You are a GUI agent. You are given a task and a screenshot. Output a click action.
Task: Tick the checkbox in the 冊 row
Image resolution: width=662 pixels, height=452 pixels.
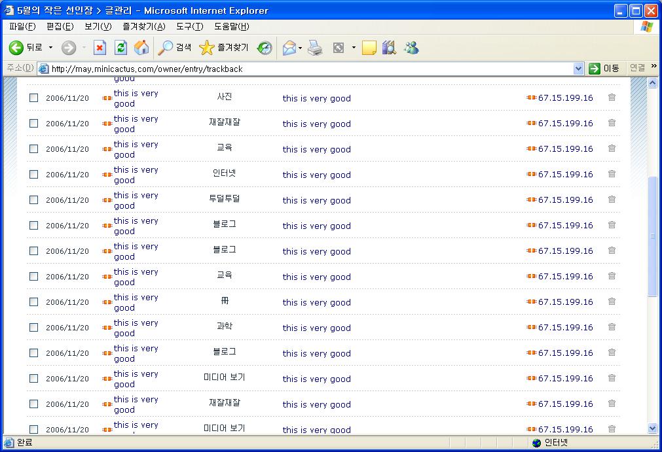click(34, 302)
